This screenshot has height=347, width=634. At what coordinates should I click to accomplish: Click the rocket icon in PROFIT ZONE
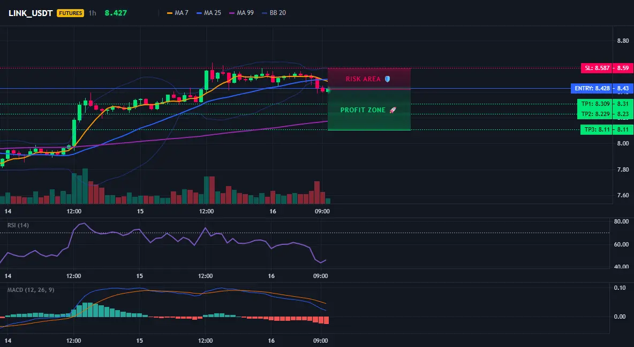(x=393, y=110)
